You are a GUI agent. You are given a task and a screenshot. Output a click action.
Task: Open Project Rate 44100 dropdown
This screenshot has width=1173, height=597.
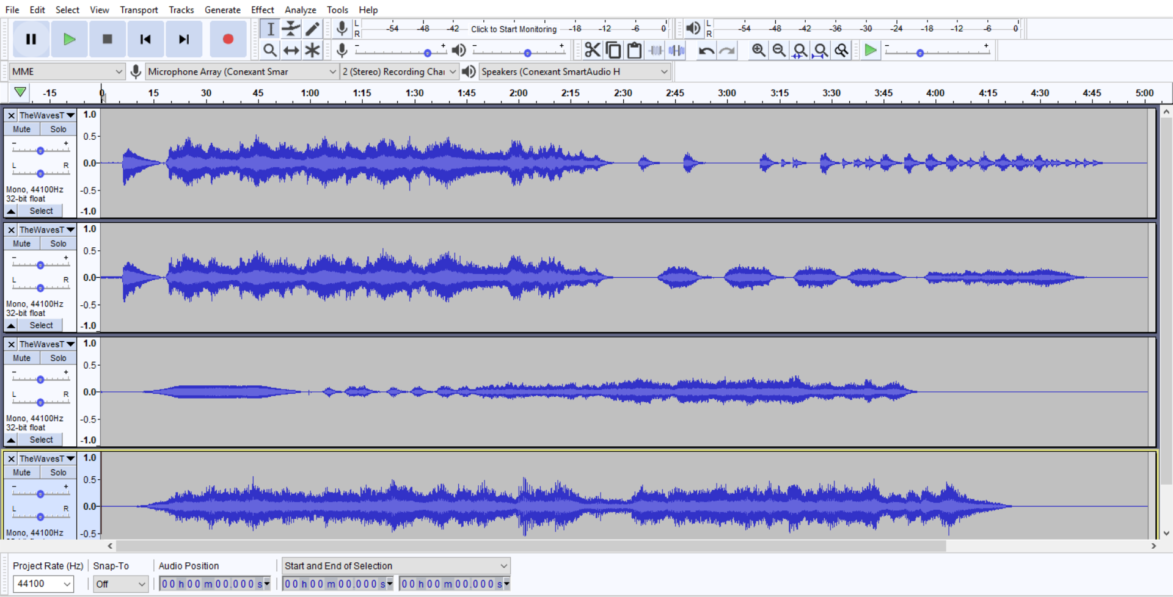pyautogui.click(x=43, y=584)
